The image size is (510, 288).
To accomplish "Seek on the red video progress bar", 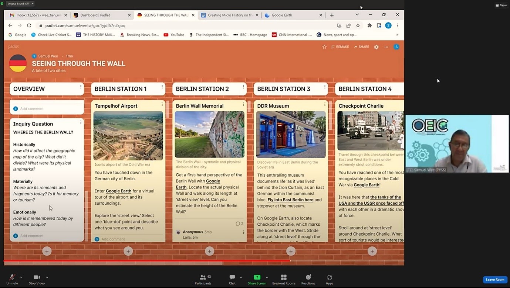I will click(204, 261).
